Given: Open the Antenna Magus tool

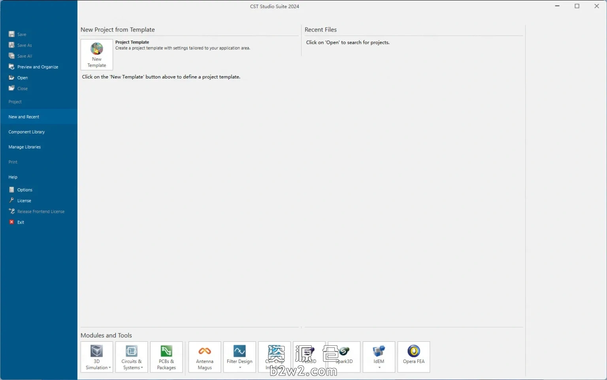Looking at the screenshot, I should [205, 357].
